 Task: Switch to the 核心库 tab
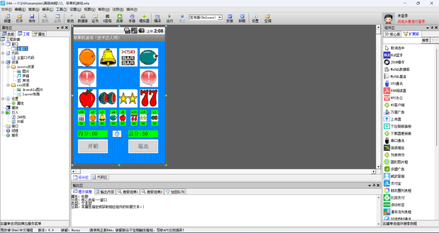click(x=392, y=34)
